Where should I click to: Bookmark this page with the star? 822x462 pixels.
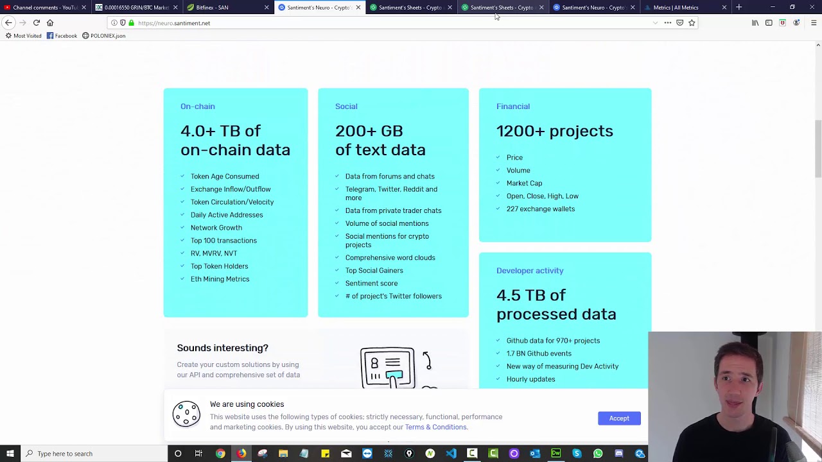(692, 22)
